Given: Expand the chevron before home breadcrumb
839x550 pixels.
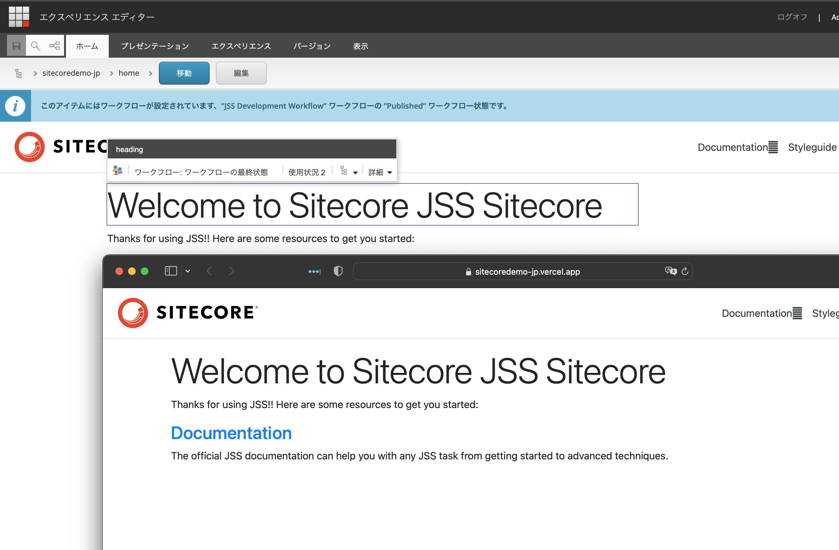Looking at the screenshot, I should point(111,73).
